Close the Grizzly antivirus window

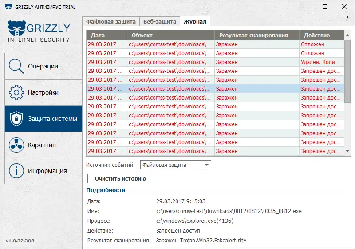click(x=344, y=7)
